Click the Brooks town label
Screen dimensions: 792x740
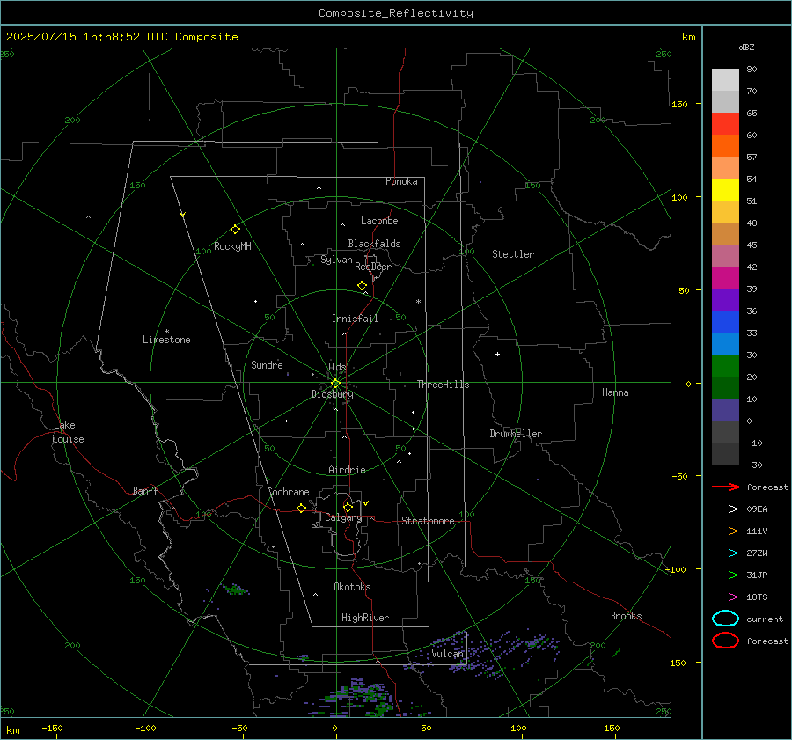tap(626, 616)
